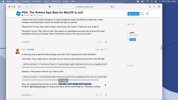
Task: Check the battery status icon
Action: (x=142, y=1)
